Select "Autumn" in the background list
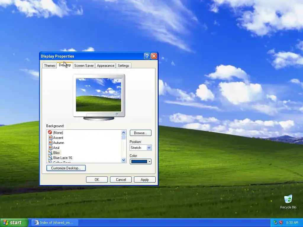The height and width of the screenshot is (227, 303). click(x=59, y=143)
